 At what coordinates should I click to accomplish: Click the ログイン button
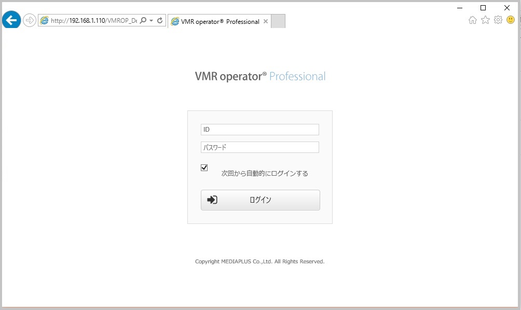260,200
